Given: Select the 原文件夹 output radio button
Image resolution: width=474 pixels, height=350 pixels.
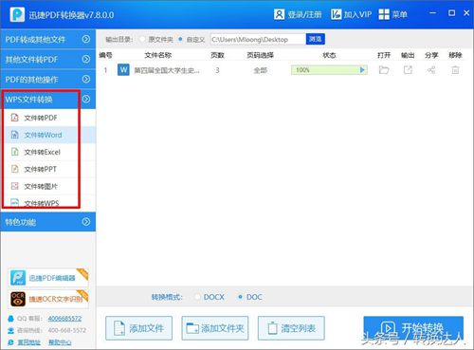Looking at the screenshot, I should pos(142,39).
